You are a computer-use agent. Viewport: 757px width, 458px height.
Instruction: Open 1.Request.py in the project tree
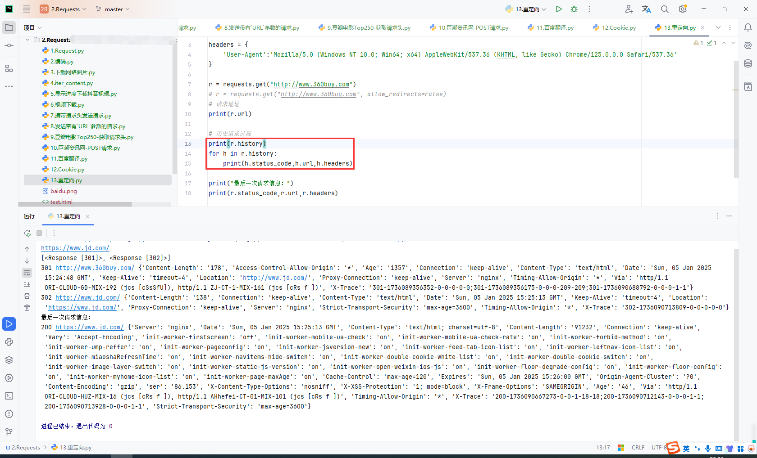[x=67, y=51]
